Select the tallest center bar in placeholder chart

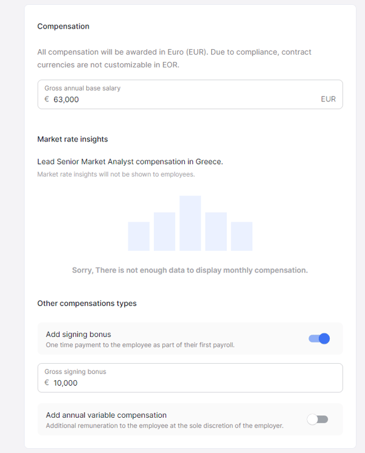click(x=190, y=223)
